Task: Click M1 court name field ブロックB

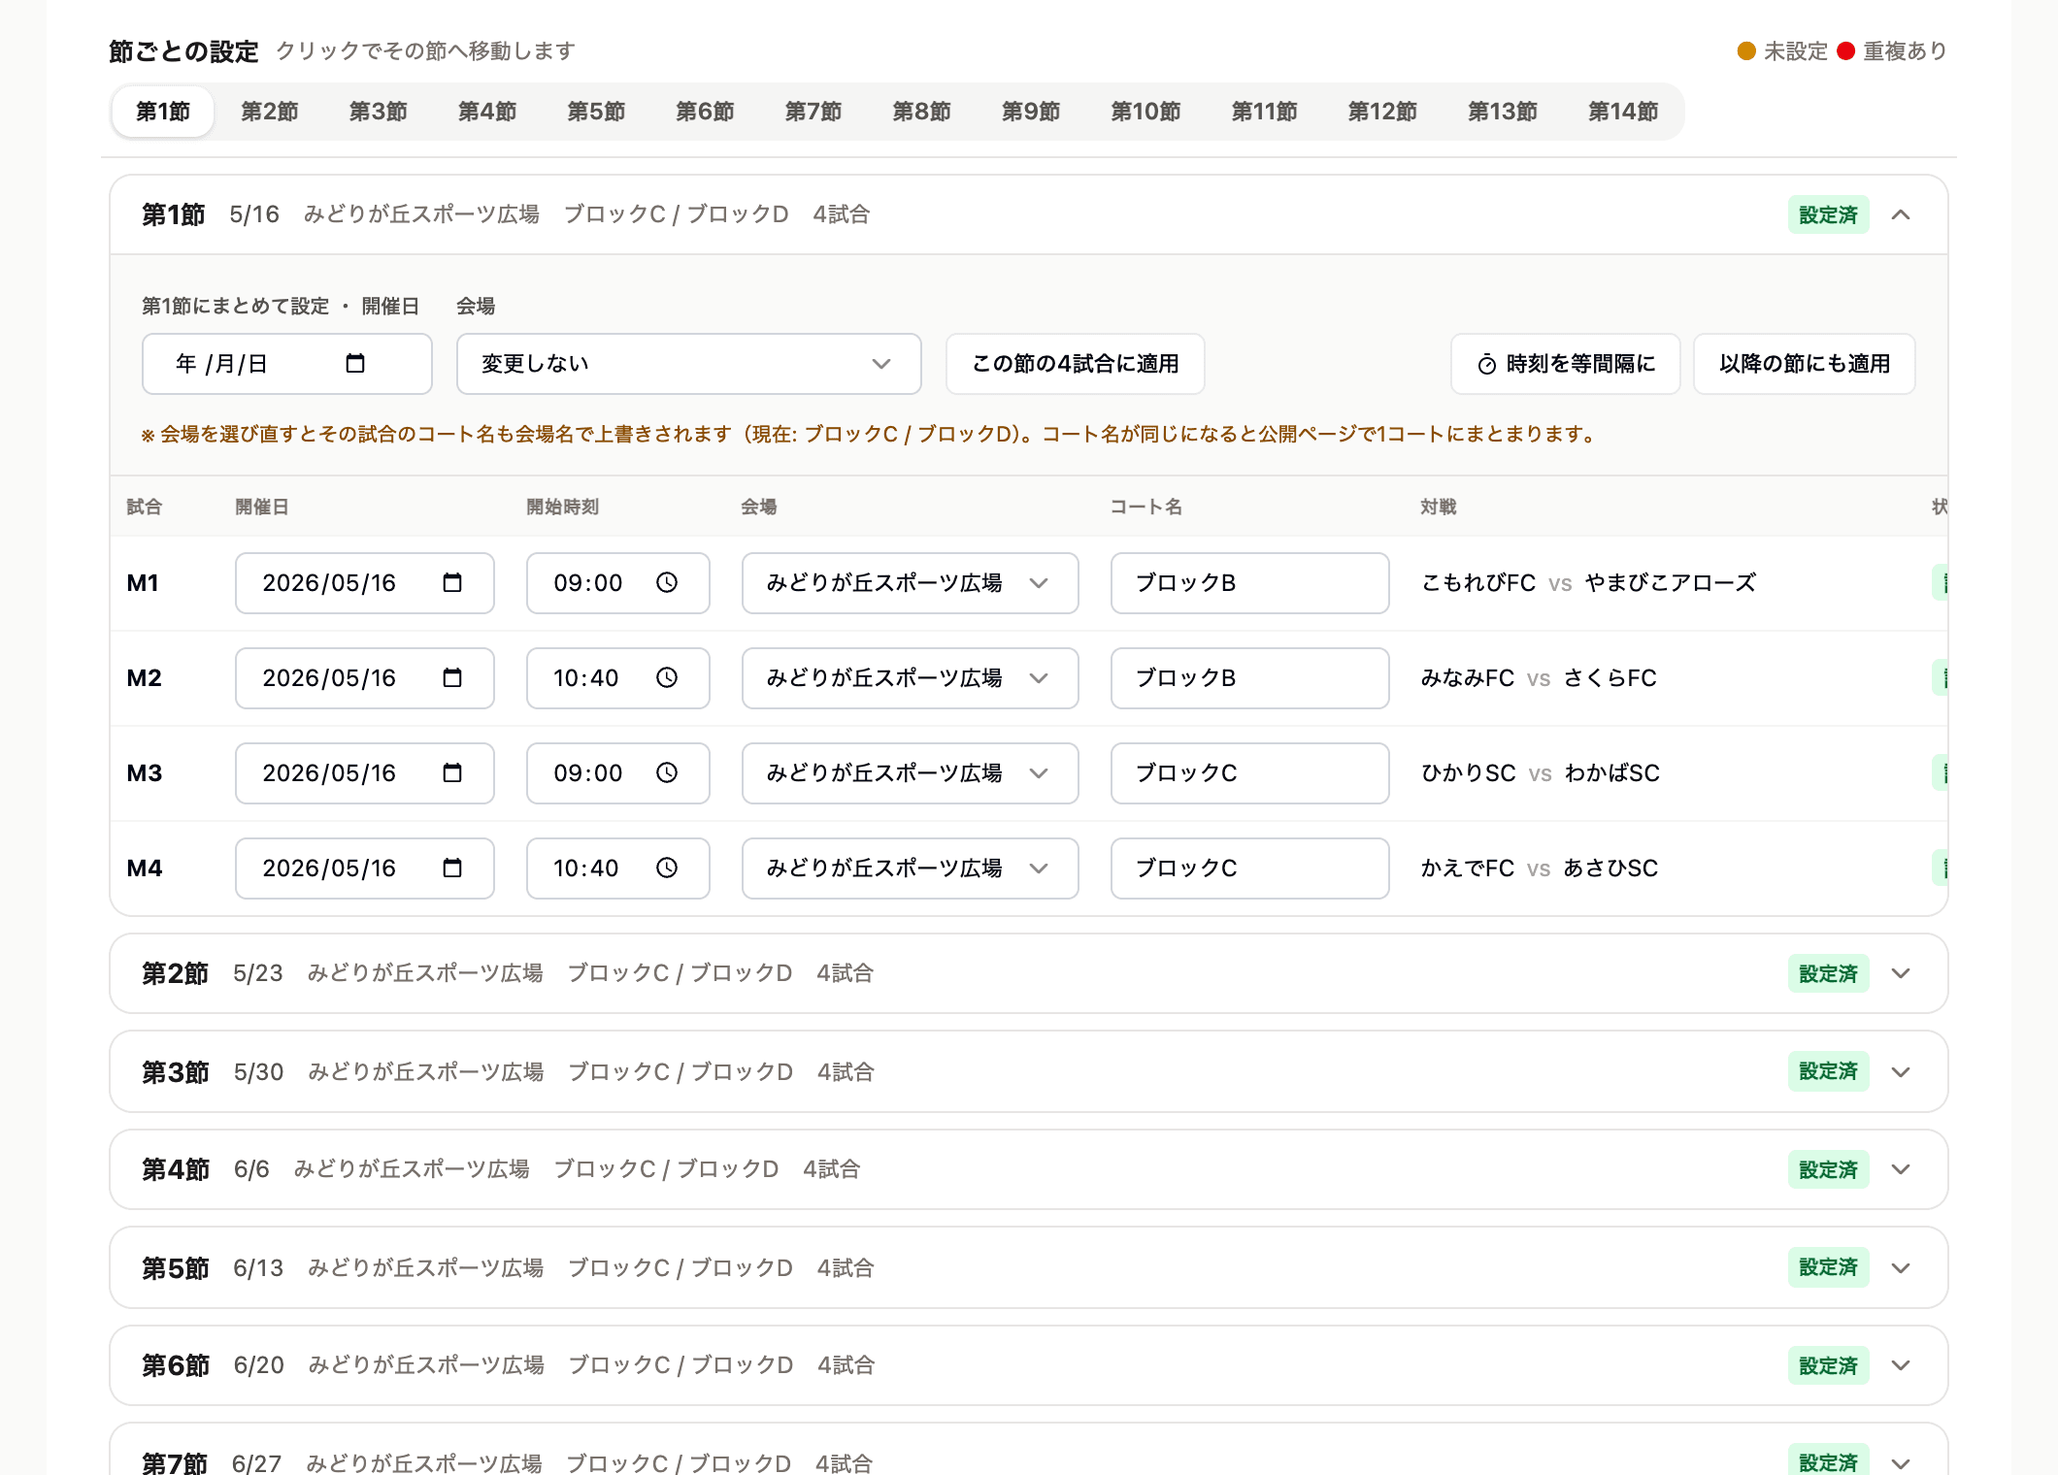Action: (x=1250, y=582)
